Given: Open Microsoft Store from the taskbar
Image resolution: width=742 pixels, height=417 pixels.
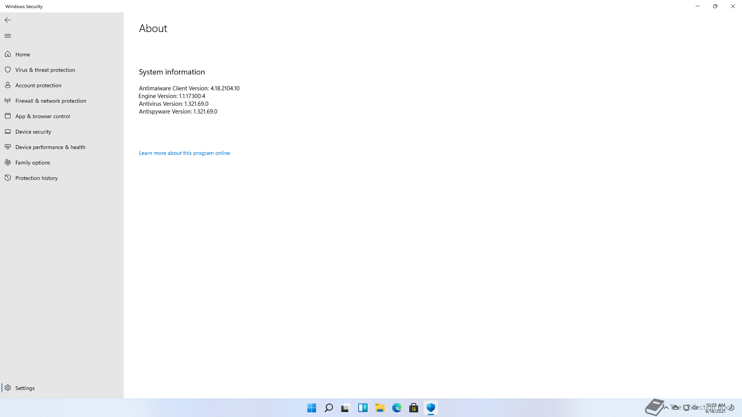Looking at the screenshot, I should (x=414, y=408).
